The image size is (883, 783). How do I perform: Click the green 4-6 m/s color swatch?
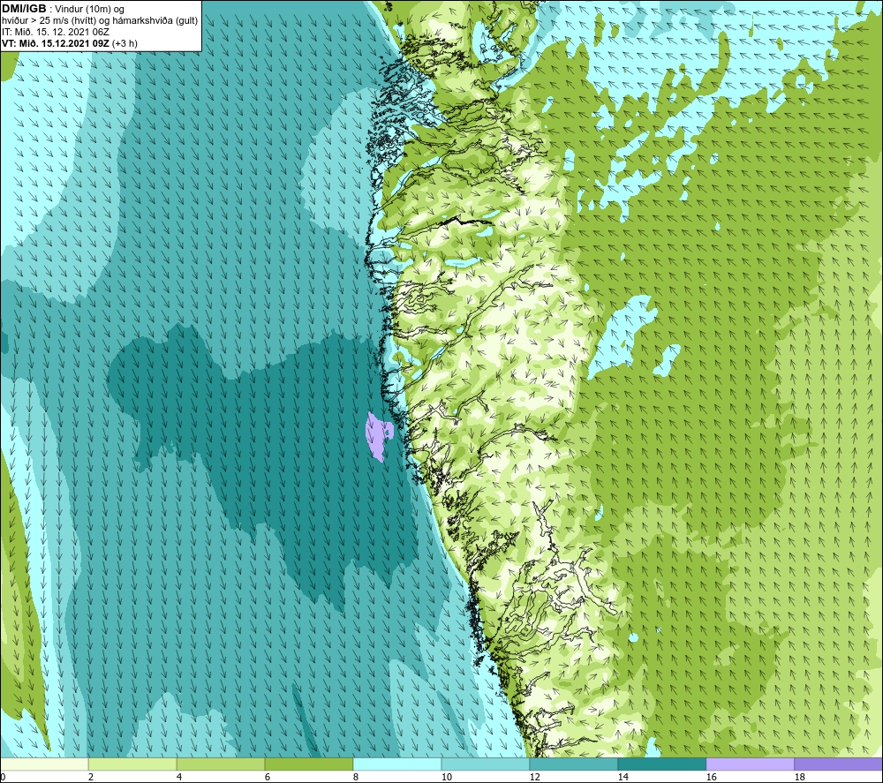point(221,764)
